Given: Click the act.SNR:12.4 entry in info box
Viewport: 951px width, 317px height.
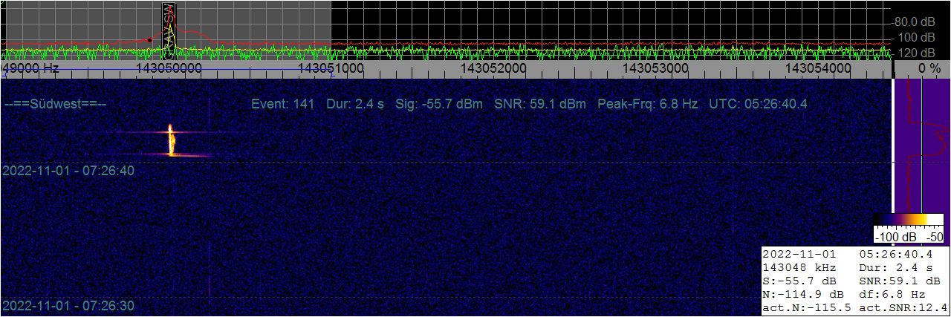Looking at the screenshot, I should [x=903, y=307].
